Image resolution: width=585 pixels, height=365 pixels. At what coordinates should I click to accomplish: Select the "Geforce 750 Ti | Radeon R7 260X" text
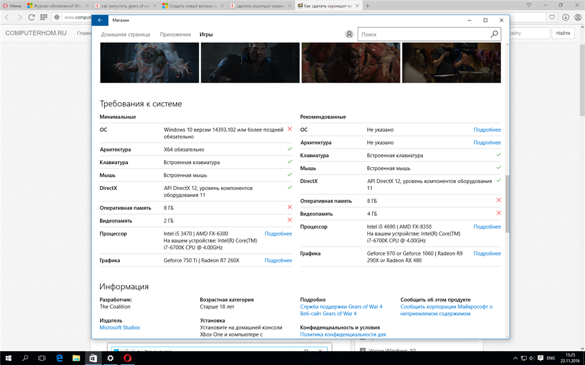coord(202,260)
